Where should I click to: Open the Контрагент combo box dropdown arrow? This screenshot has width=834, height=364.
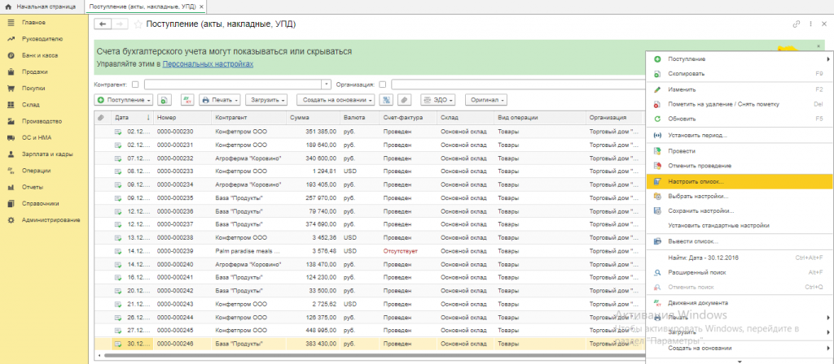[x=327, y=84]
